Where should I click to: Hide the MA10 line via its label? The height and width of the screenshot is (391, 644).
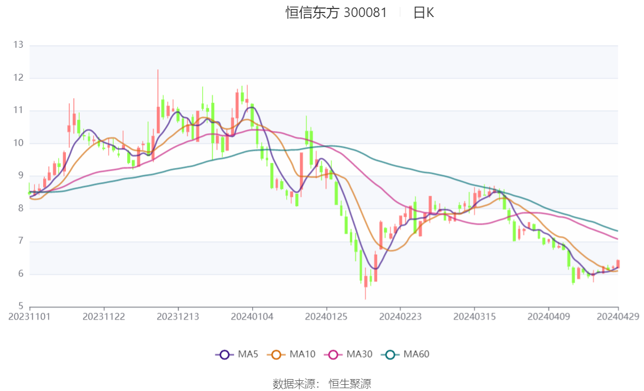click(302, 354)
